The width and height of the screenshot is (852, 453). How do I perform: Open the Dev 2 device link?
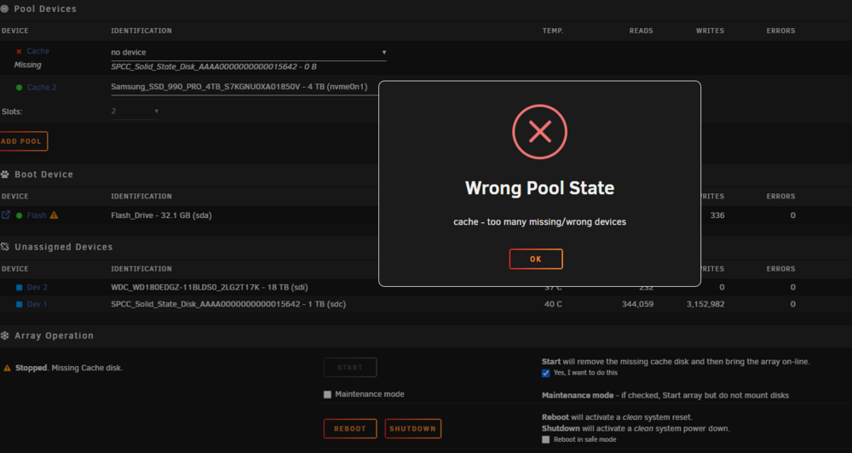click(x=37, y=287)
